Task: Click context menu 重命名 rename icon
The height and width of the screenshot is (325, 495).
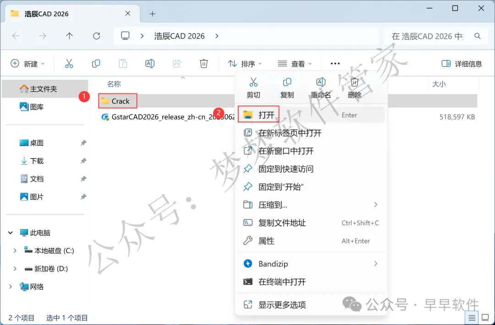Action: 321,83
